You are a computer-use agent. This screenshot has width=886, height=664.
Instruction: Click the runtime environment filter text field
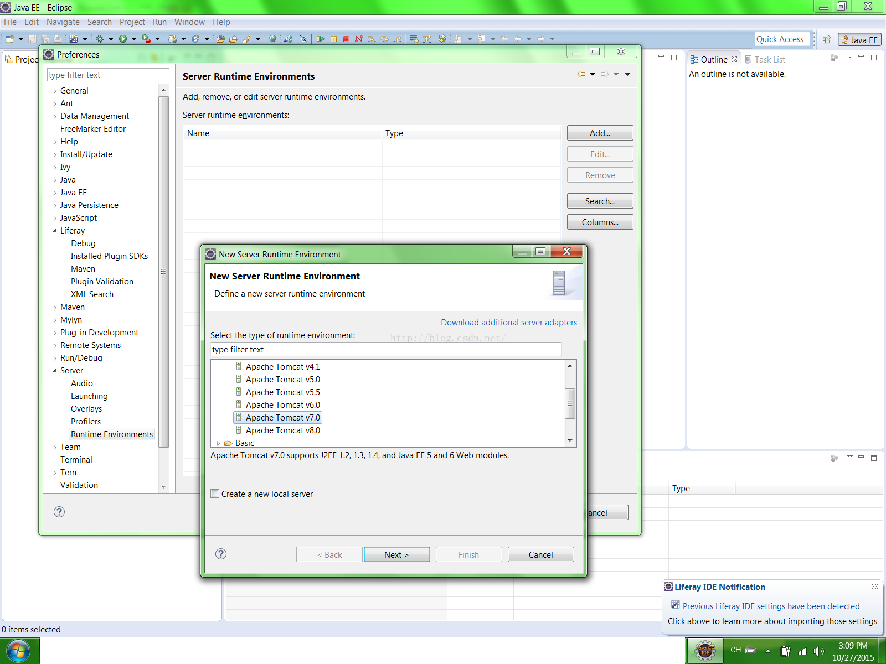[x=385, y=349]
